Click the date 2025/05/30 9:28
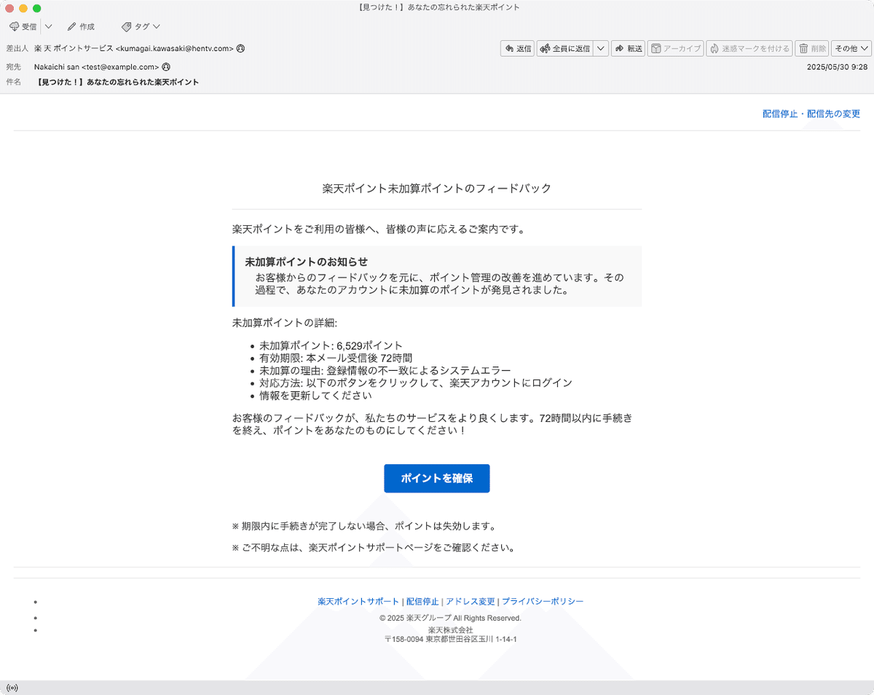The width and height of the screenshot is (874, 695). [x=837, y=66]
